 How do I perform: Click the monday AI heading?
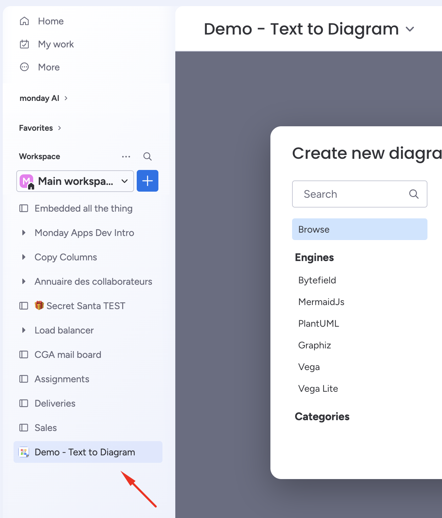click(40, 98)
